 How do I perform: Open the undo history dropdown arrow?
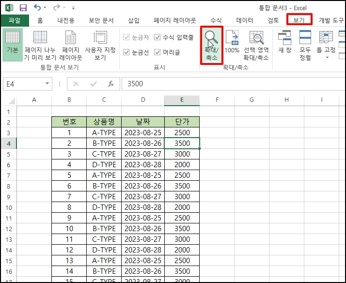45,8
